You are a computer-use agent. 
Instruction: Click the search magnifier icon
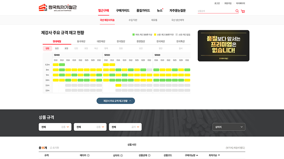[x=237, y=11]
